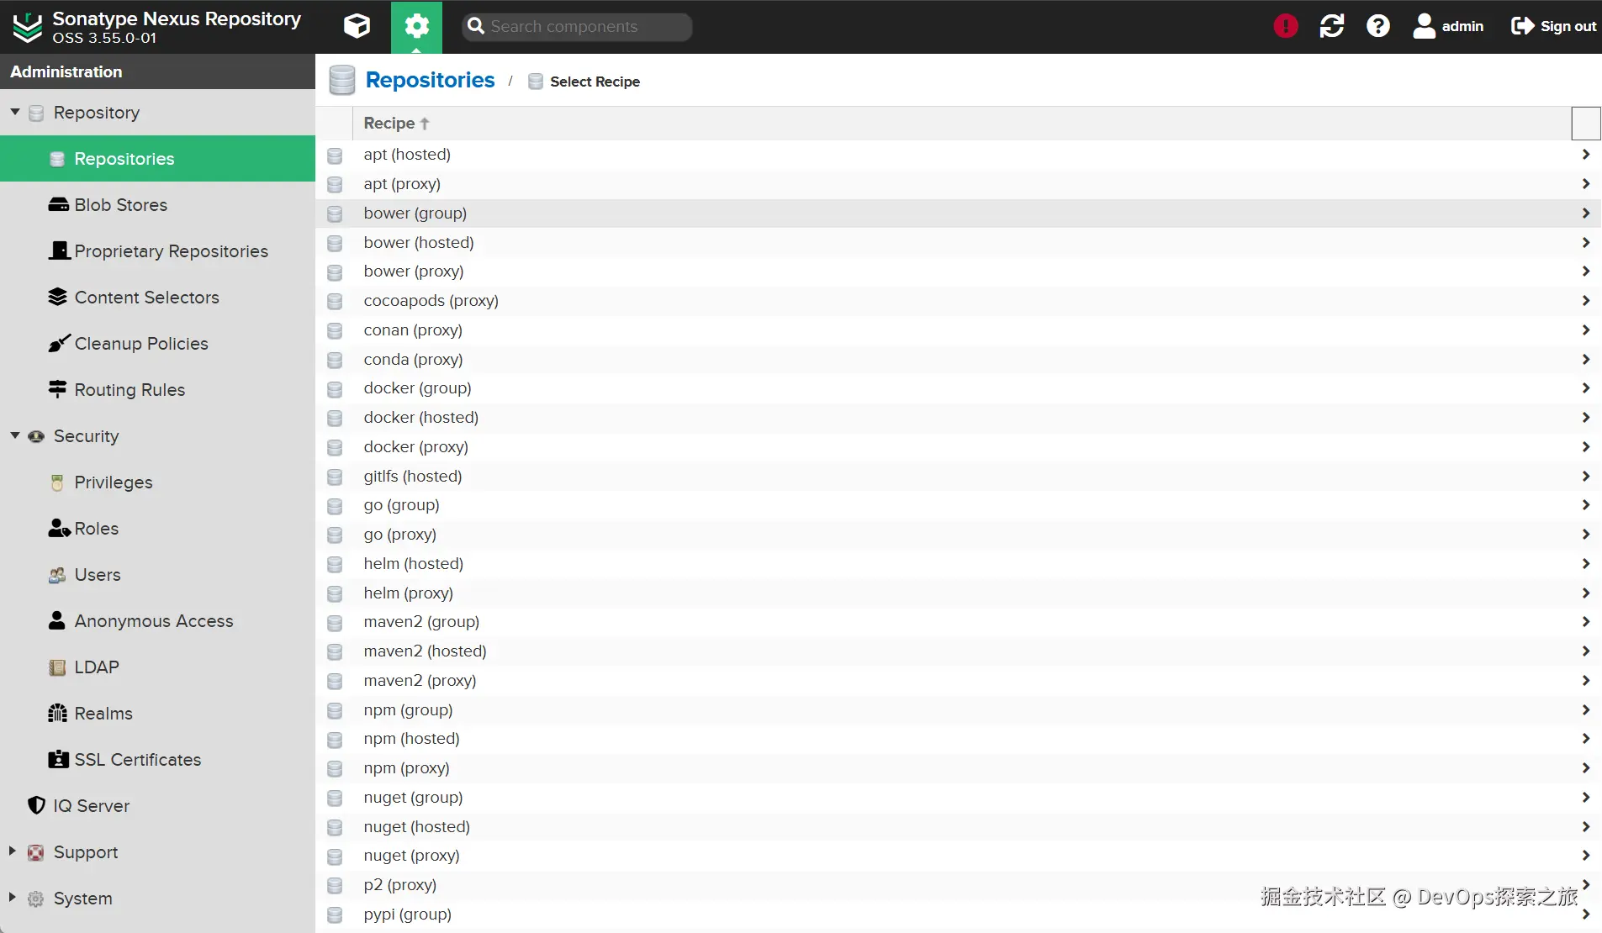This screenshot has width=1602, height=933.
Task: Open the Roles page
Action: pos(157,529)
